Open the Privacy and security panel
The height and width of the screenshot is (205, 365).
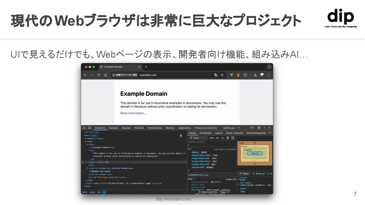coord(206,128)
